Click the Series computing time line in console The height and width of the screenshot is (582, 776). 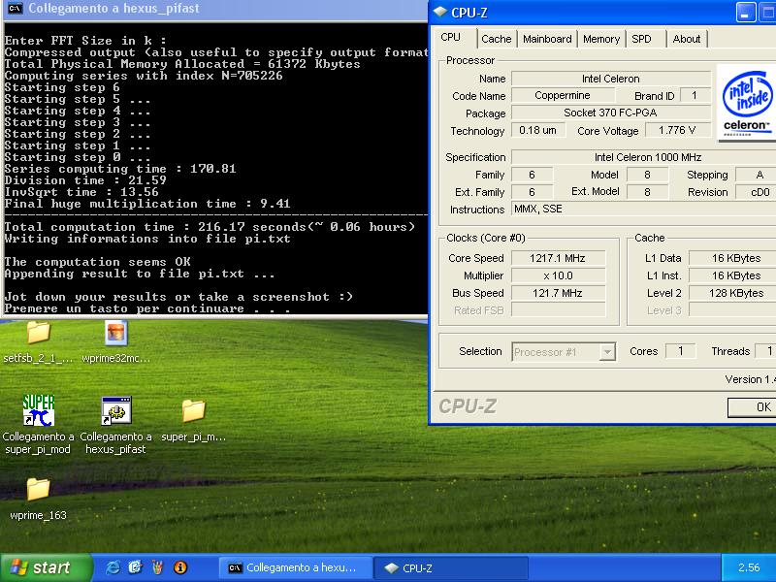tap(120, 169)
